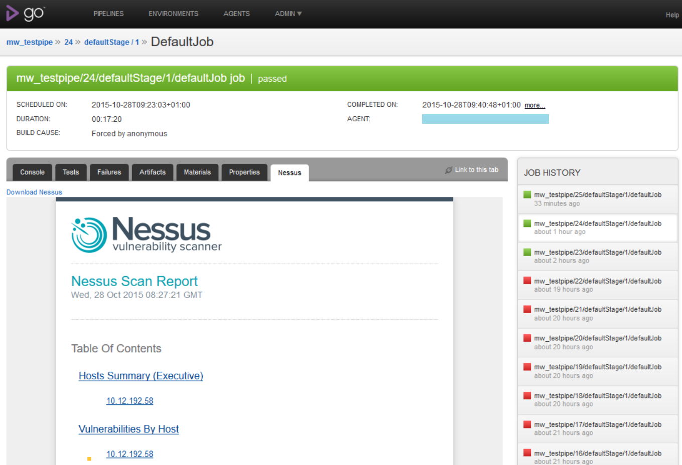Open job history entry mw_testpipe/16
682x465 pixels.
tap(598, 453)
